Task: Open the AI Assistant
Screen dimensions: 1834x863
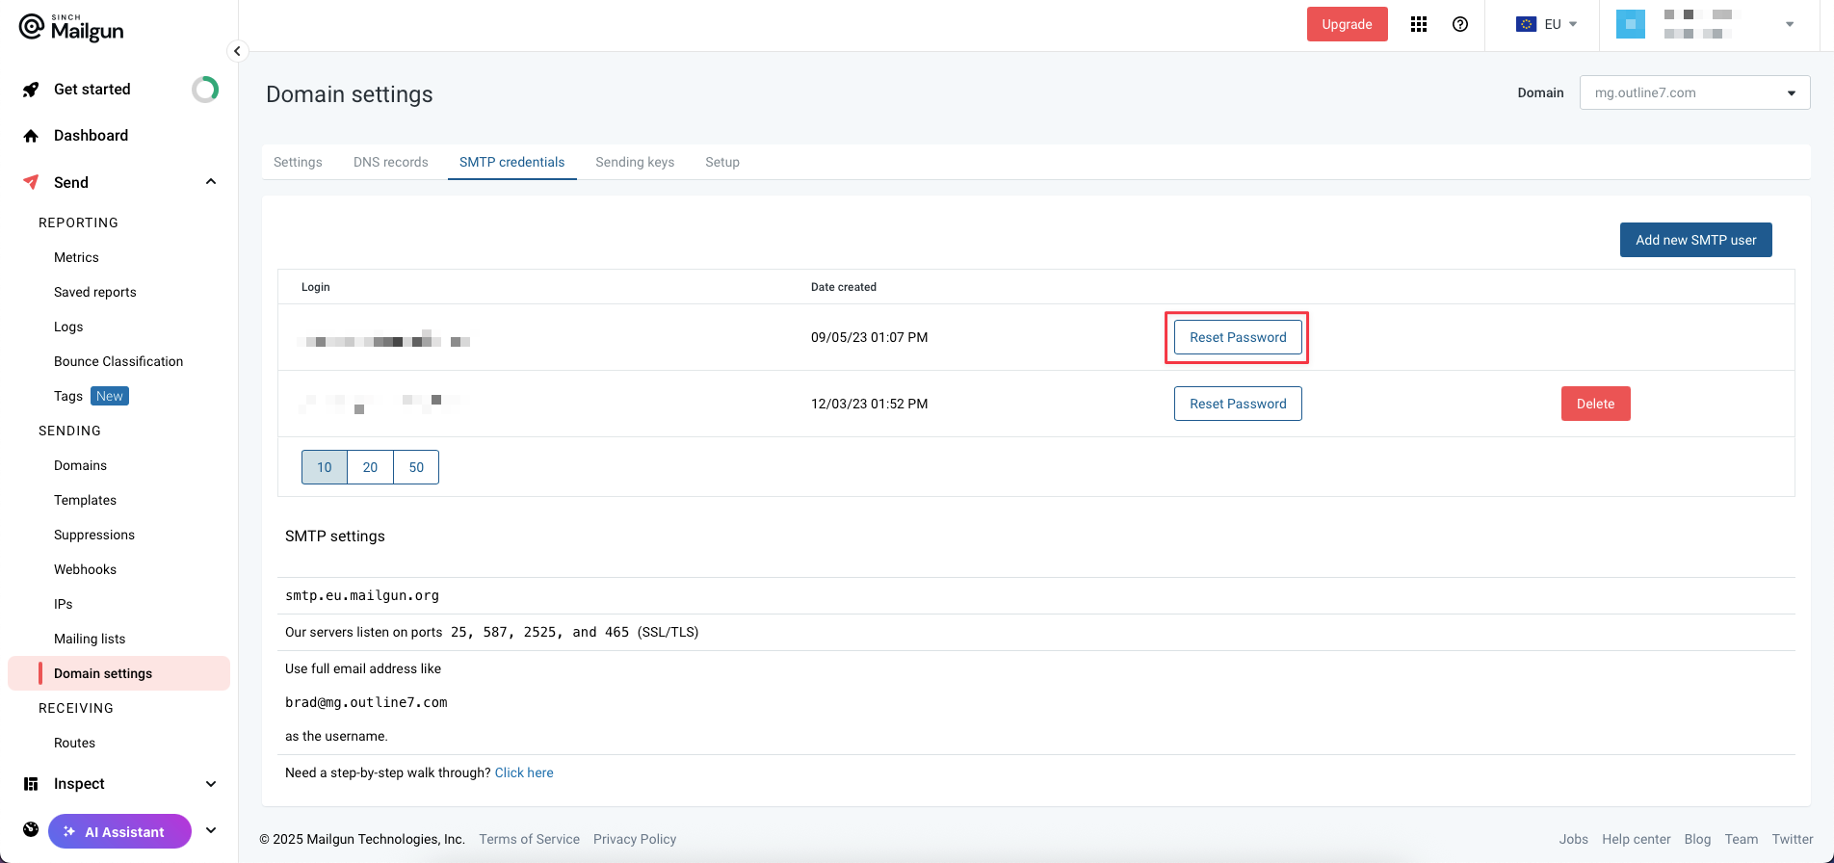Action: click(119, 831)
